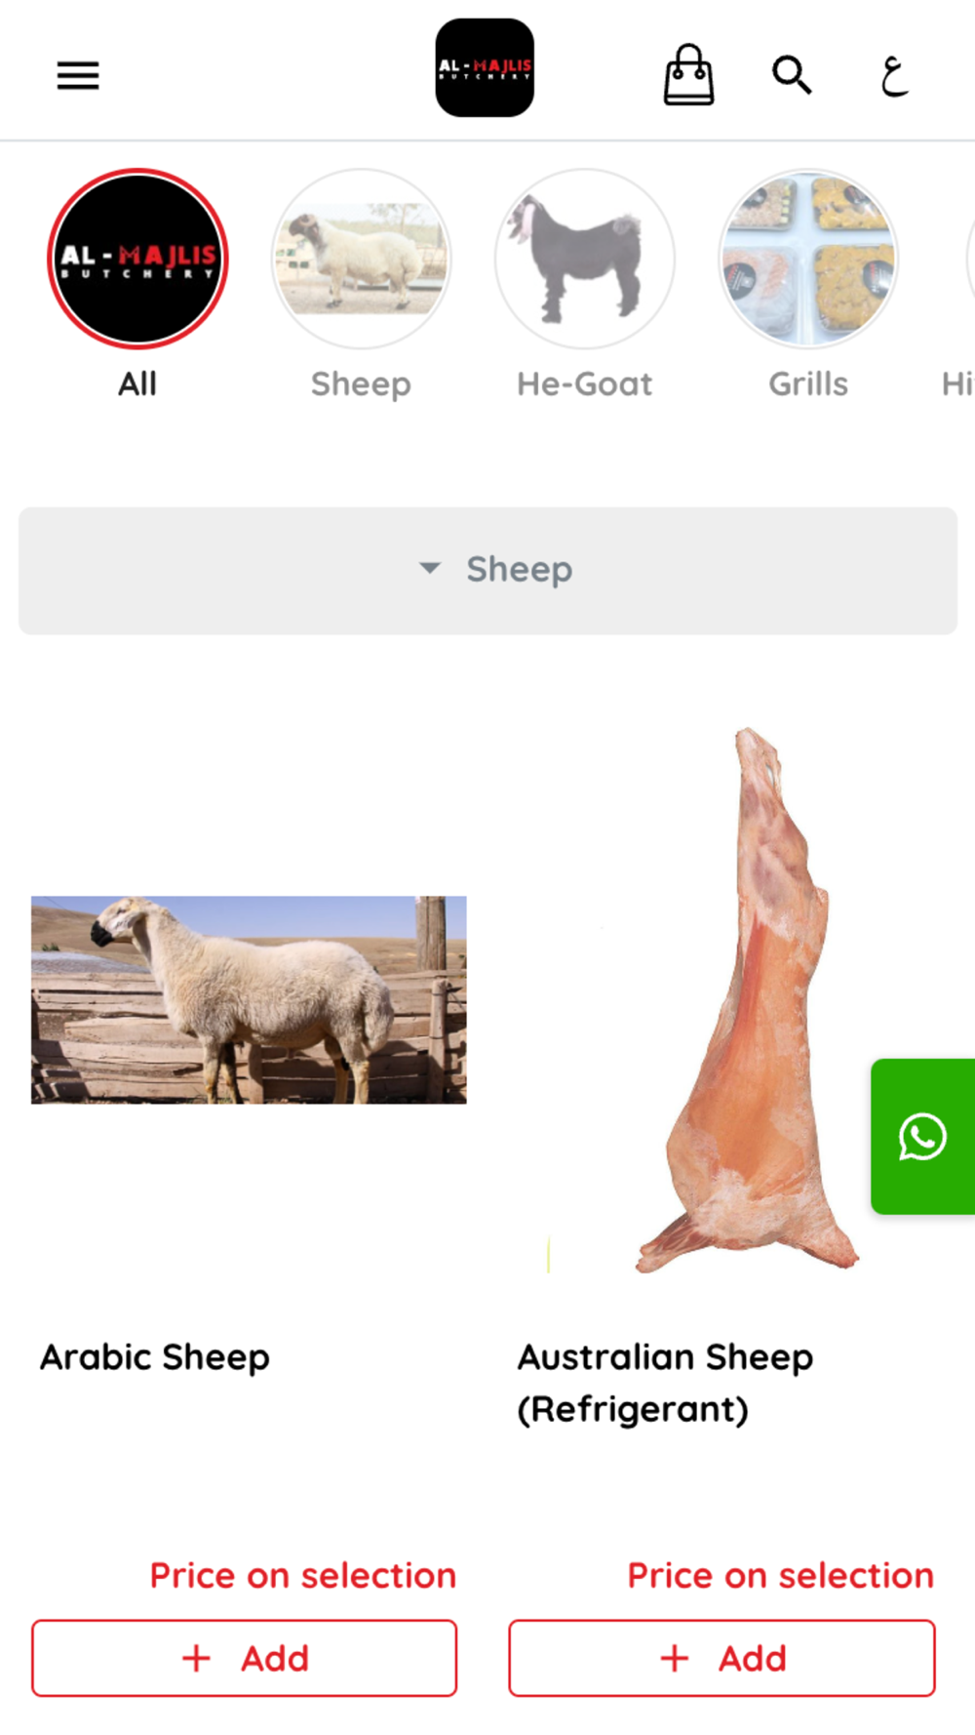Open the hamburger menu
Image resolution: width=975 pixels, height=1735 pixels.
78,75
